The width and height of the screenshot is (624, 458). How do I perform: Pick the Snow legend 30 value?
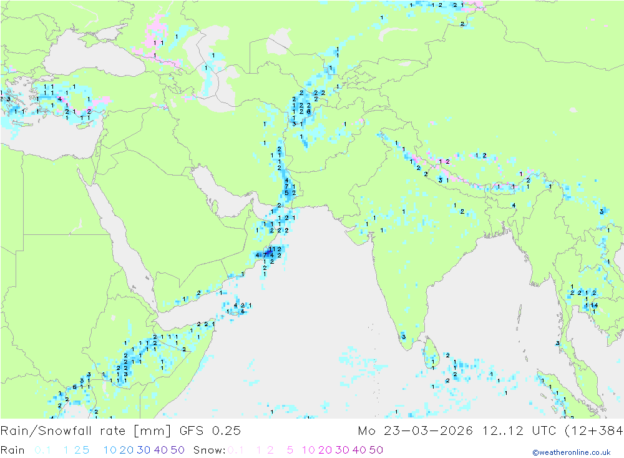pyautogui.click(x=342, y=450)
